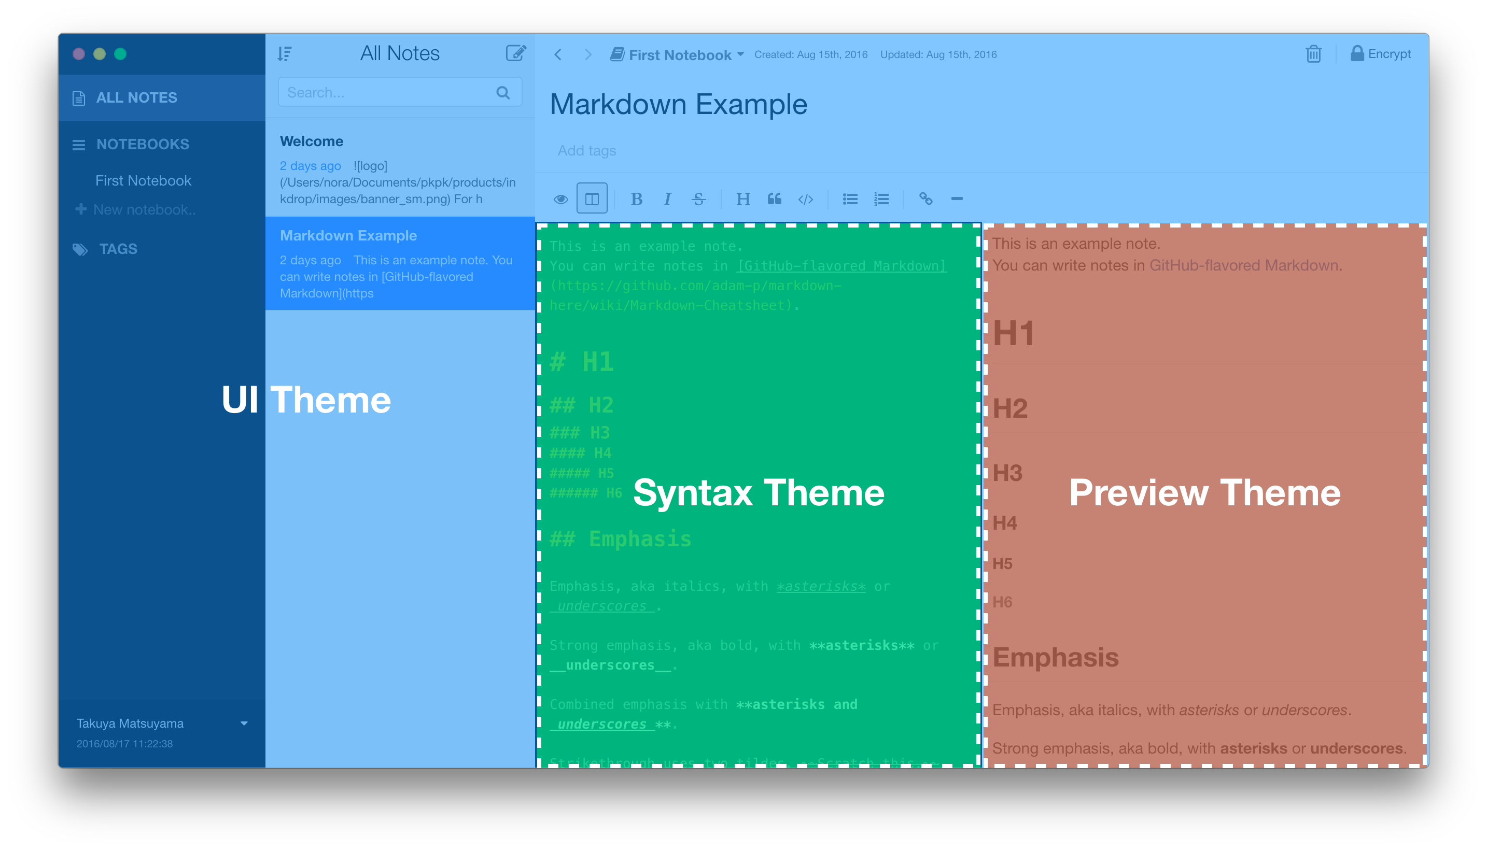Change the note sort order
This screenshot has width=1487, height=851.
(x=284, y=54)
